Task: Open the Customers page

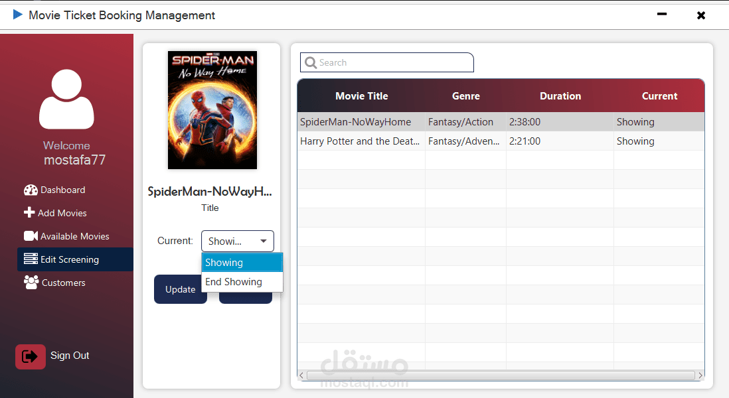Action: click(64, 283)
